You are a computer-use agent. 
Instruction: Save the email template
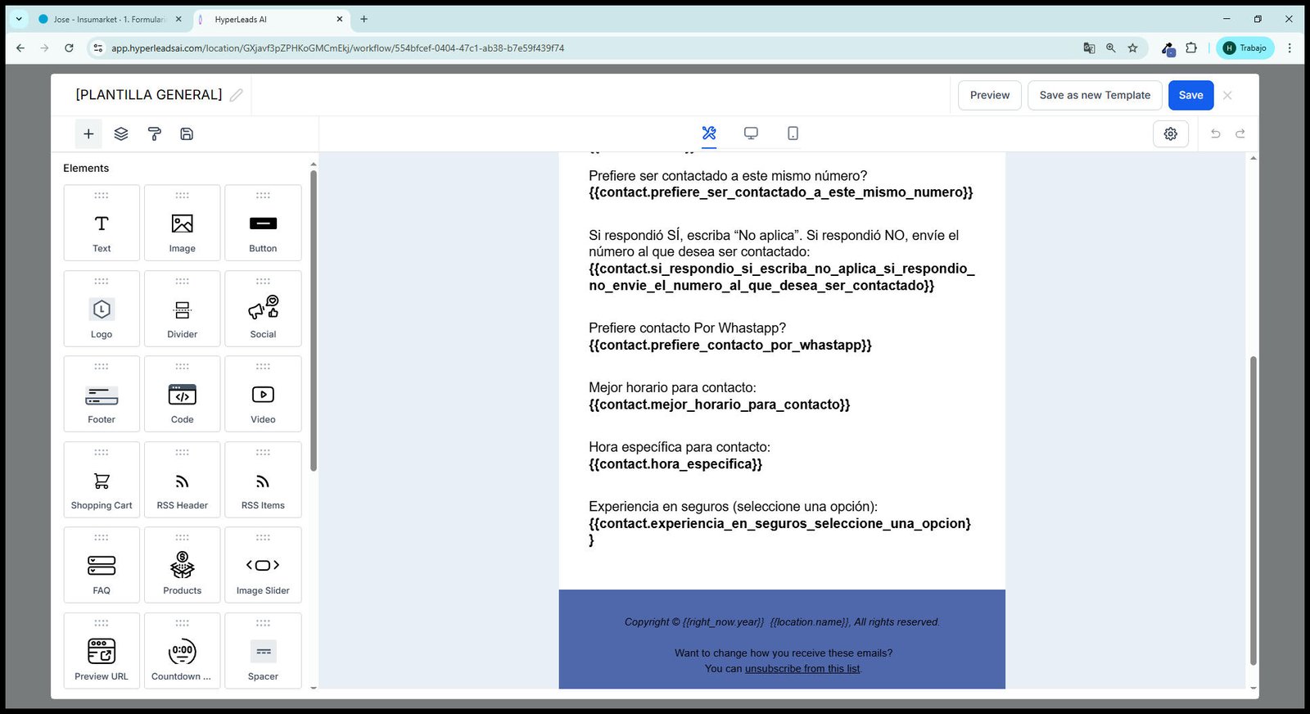point(1190,95)
